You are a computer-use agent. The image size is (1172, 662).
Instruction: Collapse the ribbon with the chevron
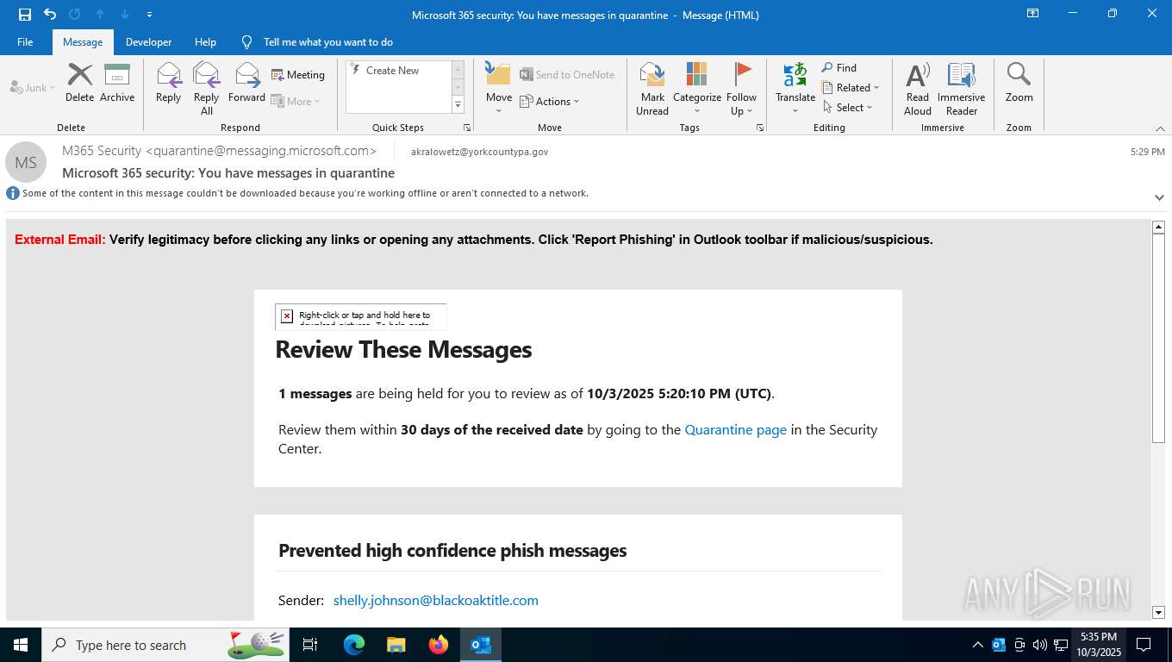[x=1160, y=128]
